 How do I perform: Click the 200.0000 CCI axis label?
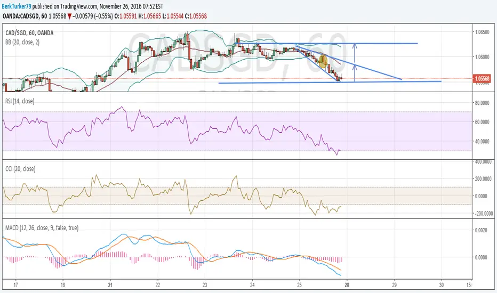[x=483, y=179]
